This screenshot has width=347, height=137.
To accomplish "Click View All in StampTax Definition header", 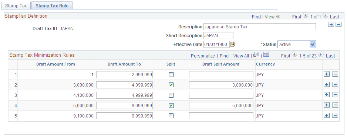I will tap(273, 17).
